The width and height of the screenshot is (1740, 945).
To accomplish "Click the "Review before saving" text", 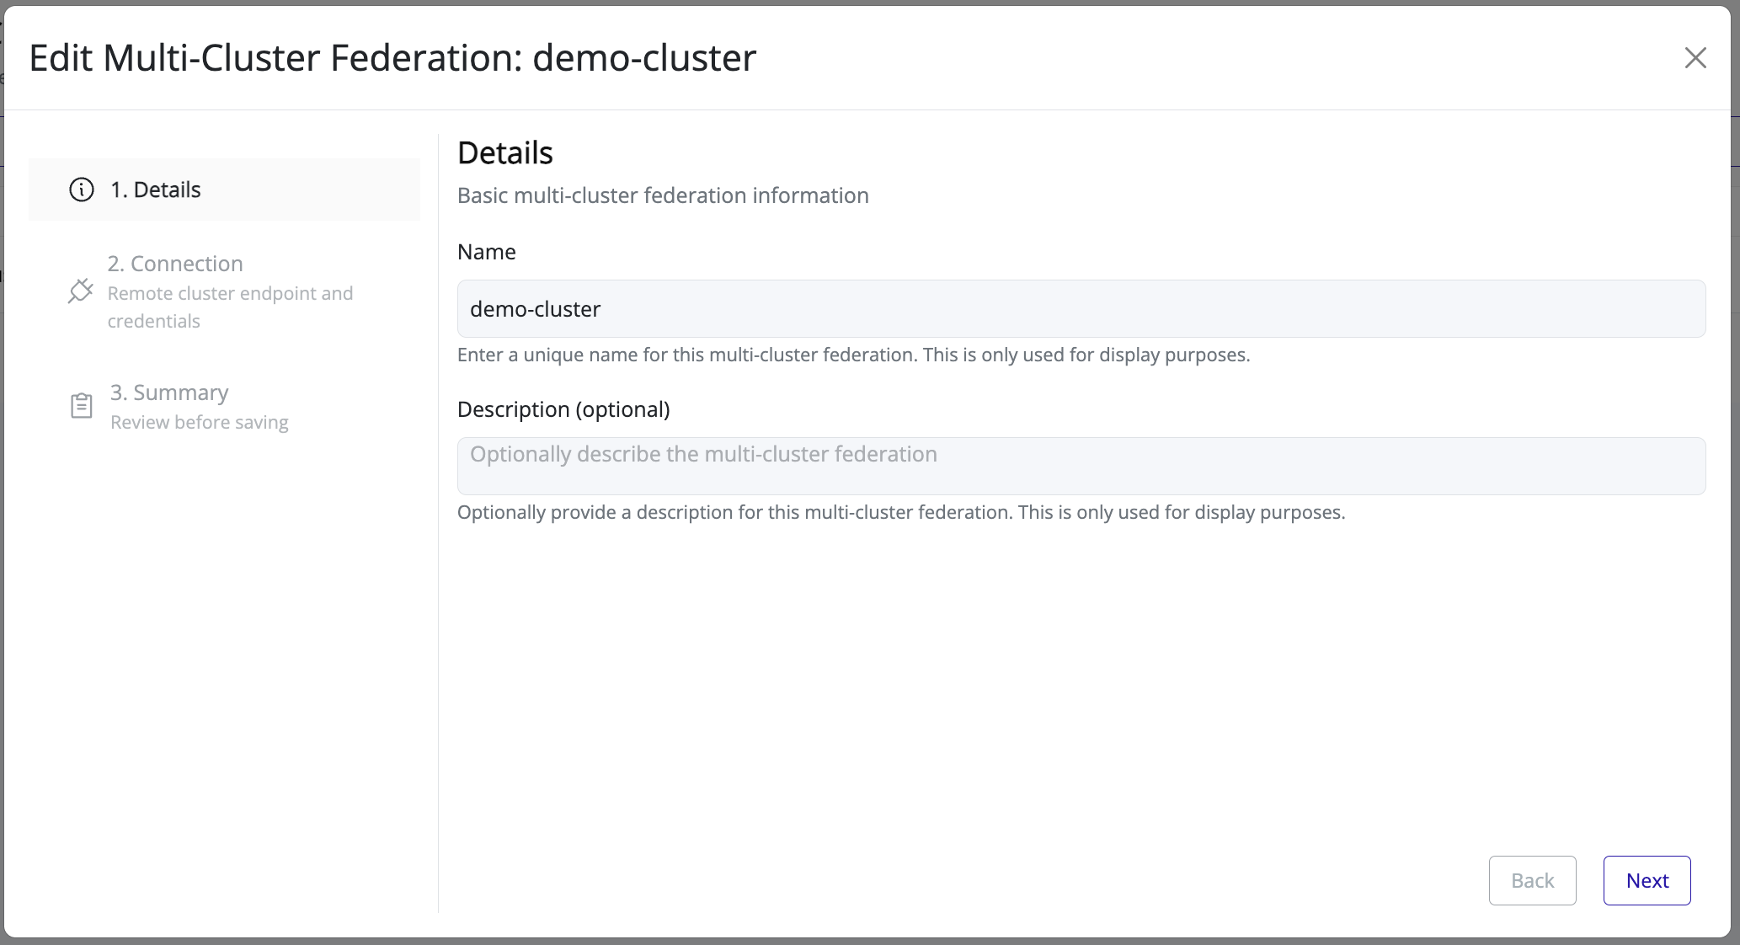I will pyautogui.click(x=200, y=422).
